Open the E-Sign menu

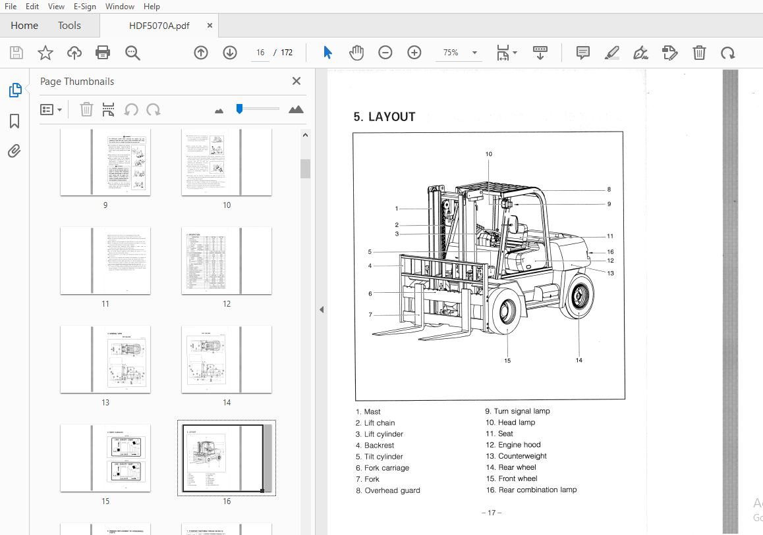(x=85, y=7)
